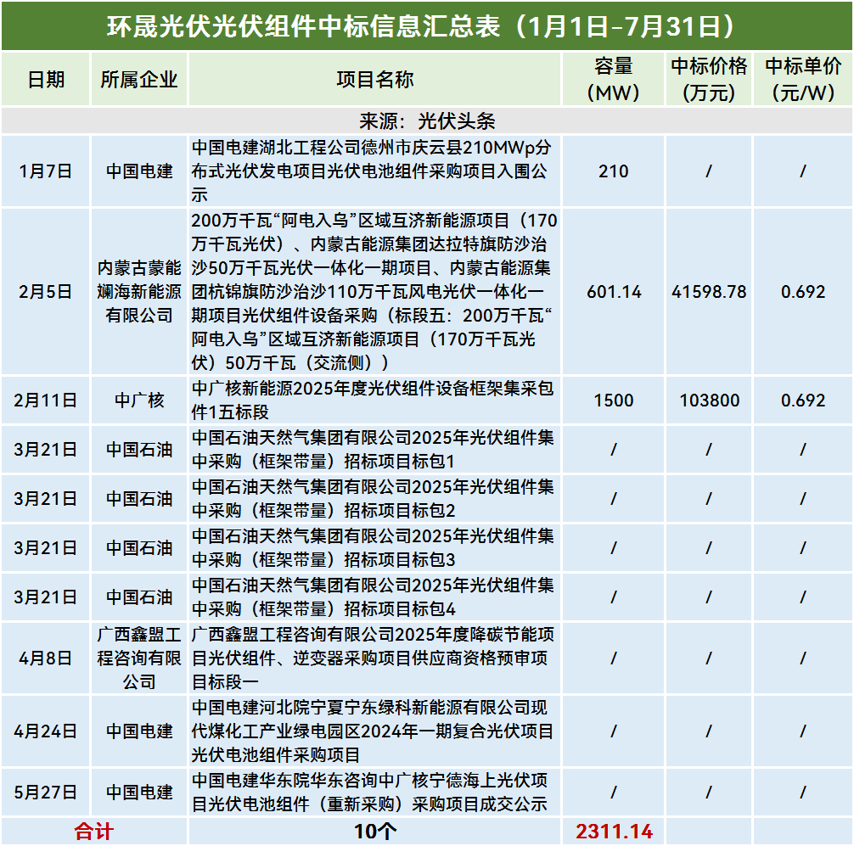The width and height of the screenshot is (854, 846).
Task: Select the 容量 (MW) column header
Action: coord(613,80)
